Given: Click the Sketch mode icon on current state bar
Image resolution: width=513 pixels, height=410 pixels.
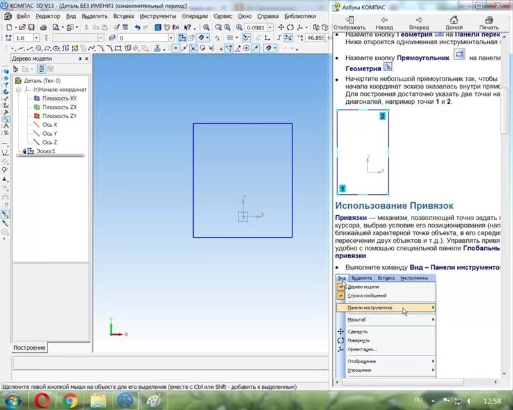Looking at the screenshot, I should 182,38.
